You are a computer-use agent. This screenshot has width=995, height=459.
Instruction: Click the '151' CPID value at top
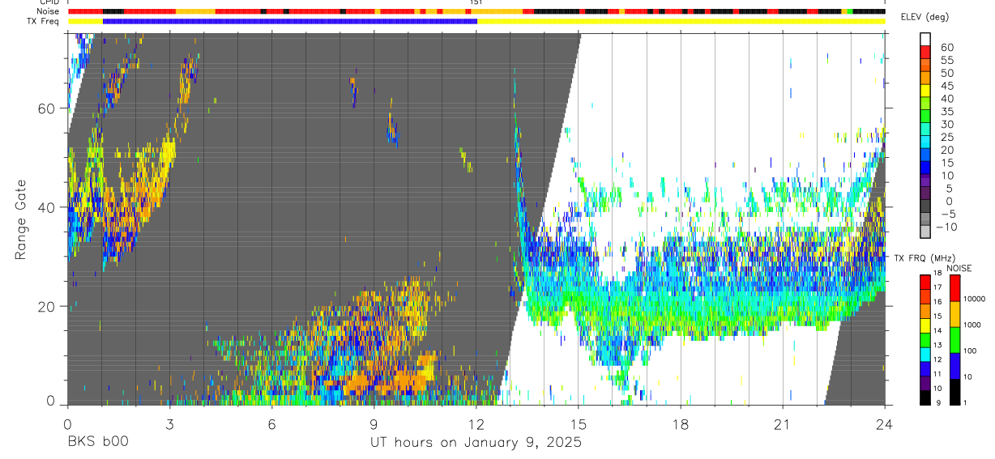coord(476,2)
